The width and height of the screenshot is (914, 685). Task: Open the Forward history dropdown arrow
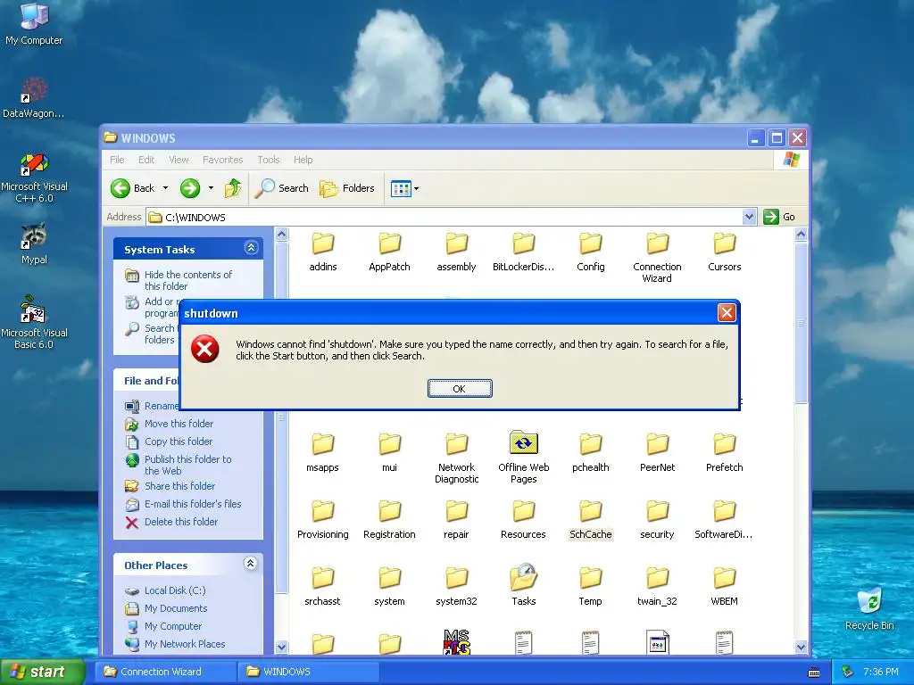(x=211, y=188)
